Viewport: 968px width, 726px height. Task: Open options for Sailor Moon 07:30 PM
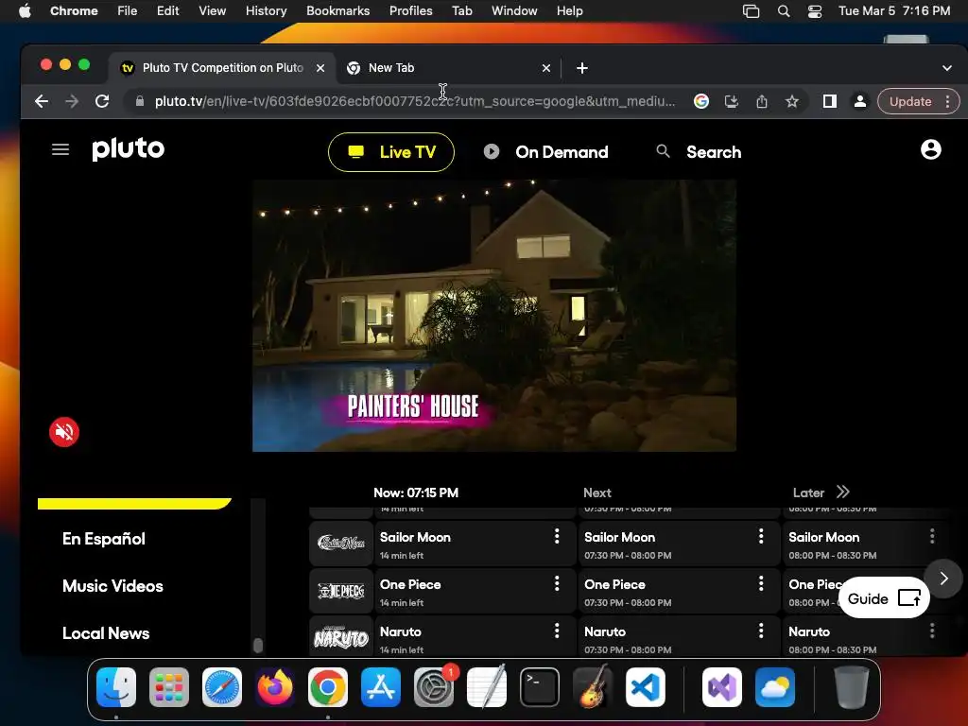761,536
